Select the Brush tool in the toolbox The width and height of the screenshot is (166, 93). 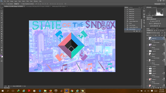click(x=2, y=25)
